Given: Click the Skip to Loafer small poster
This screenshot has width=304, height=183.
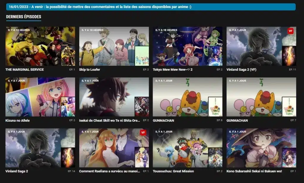Looking at the screenshot, I should [x=142, y=56].
